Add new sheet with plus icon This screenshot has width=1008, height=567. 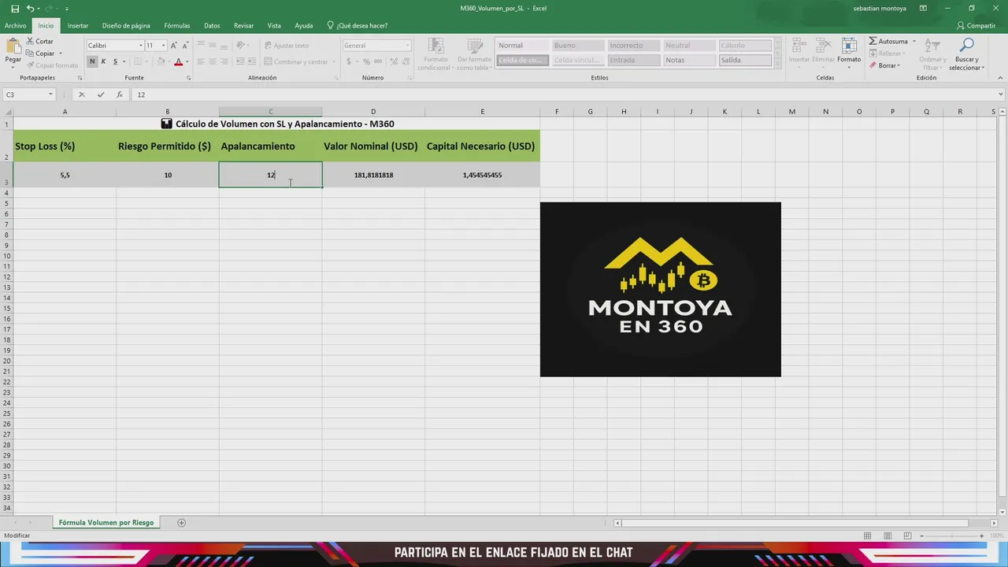181,523
